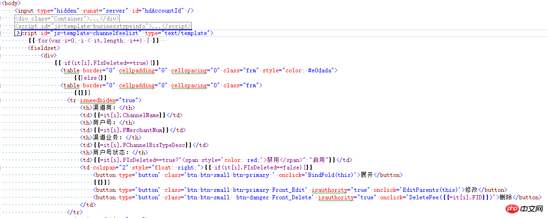Click the isneedhiden attribute in the tr tag

[x=98, y=100]
